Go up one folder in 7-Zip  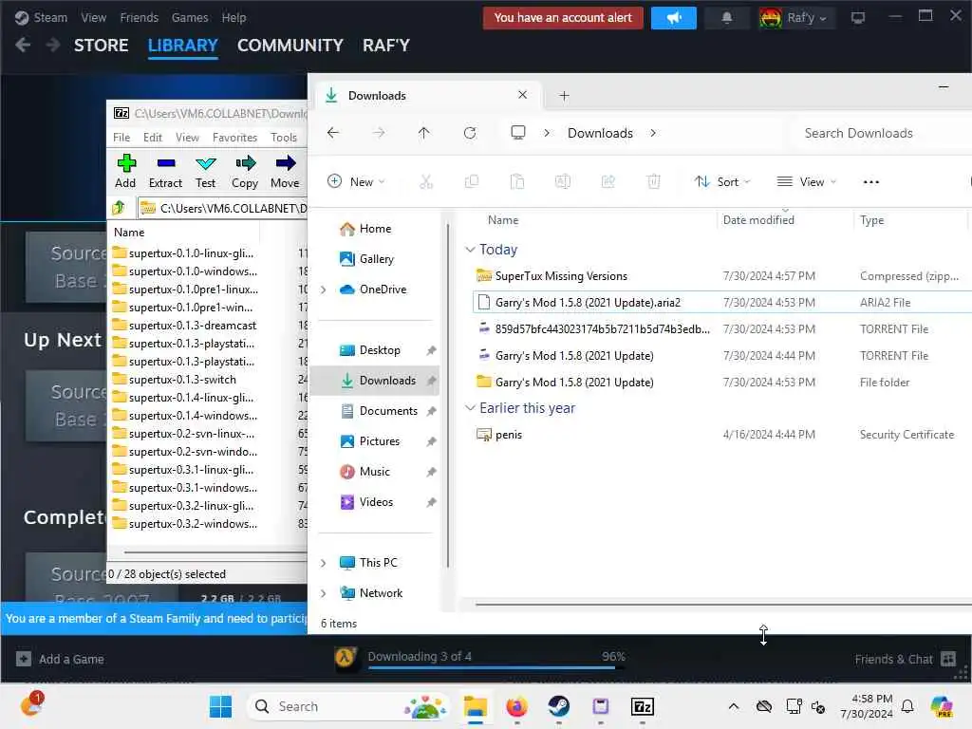119,208
